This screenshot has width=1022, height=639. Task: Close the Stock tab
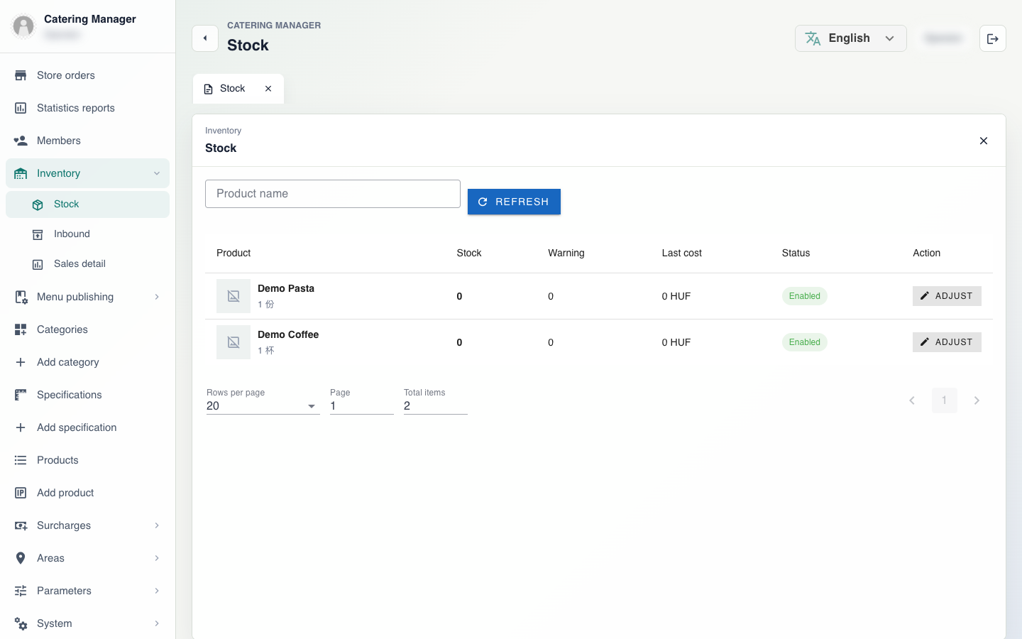268,89
